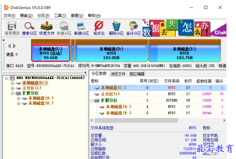The width and height of the screenshot is (236, 159).
Task: Click the 新建分区 new partition icon
Action: (x=81, y=28)
